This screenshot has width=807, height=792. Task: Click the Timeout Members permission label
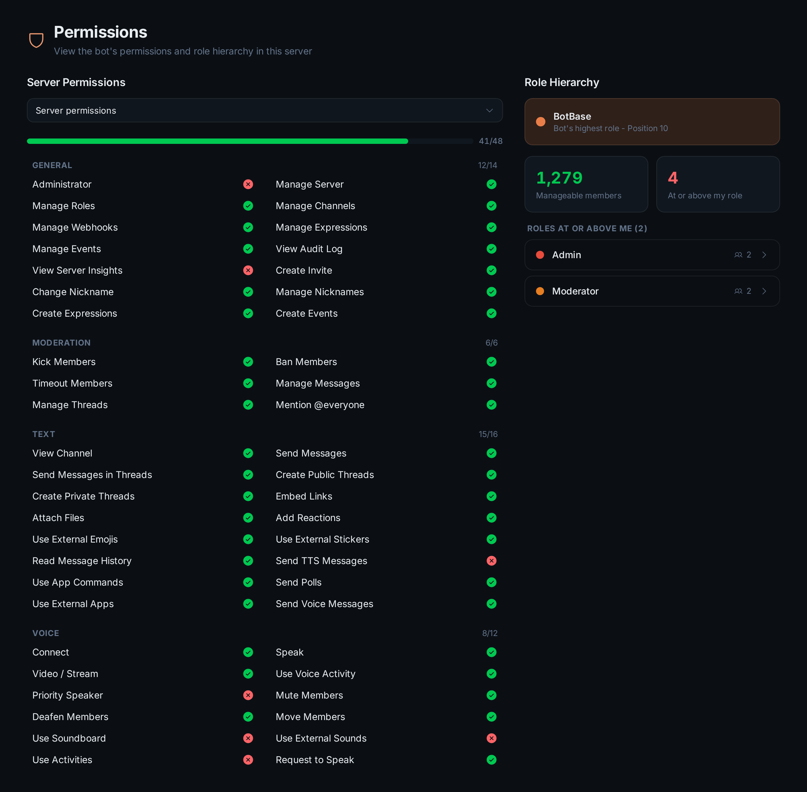(72, 384)
